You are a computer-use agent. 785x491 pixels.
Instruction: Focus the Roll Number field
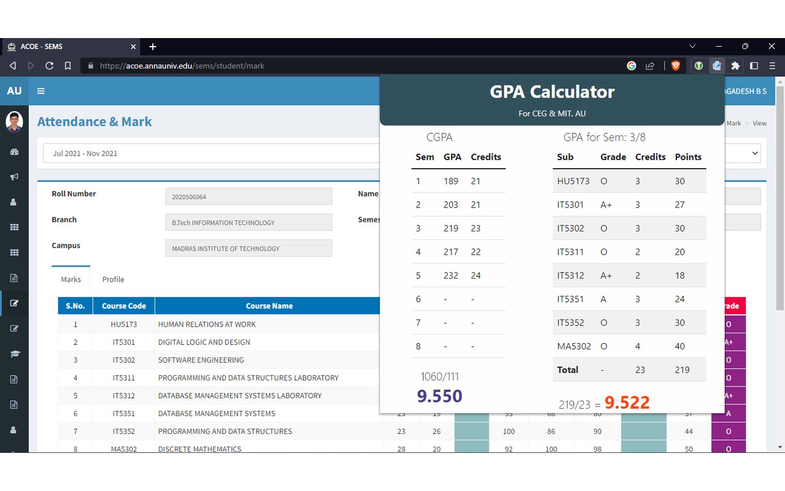pyautogui.click(x=248, y=196)
